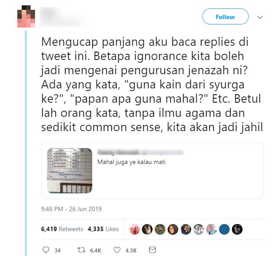Open the tweet options chevron dropdown
The image size is (278, 256).
coord(260,17)
